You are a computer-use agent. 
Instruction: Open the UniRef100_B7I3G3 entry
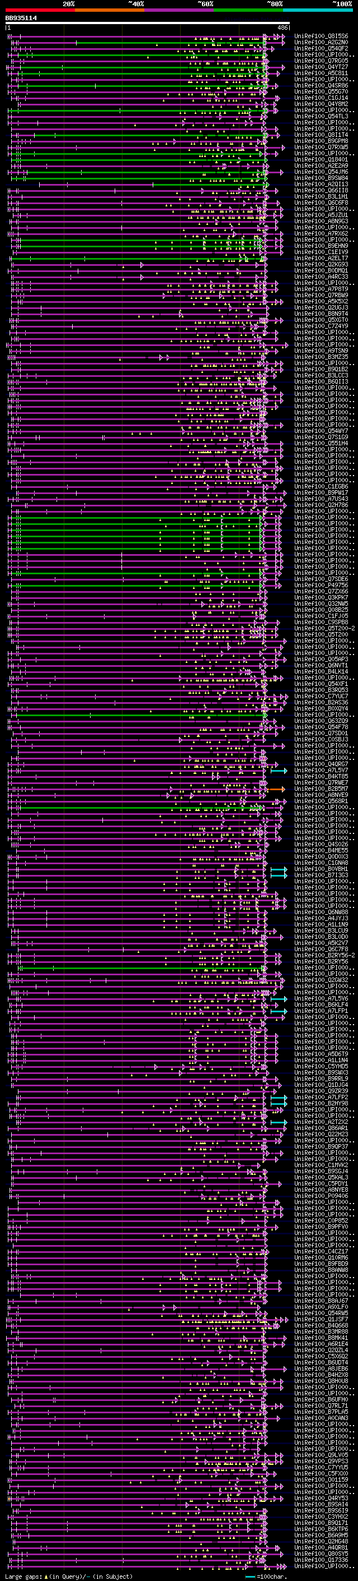(x=321, y=875)
